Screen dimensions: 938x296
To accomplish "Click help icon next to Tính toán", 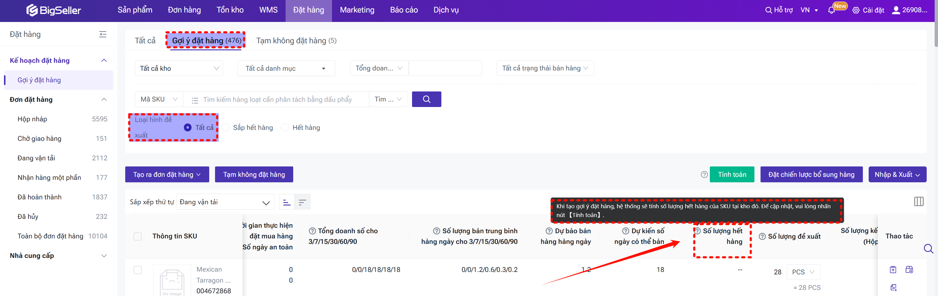I will (x=704, y=175).
